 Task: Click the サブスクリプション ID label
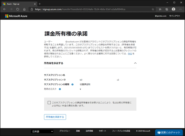pyautogui.click(x=55, y=80)
